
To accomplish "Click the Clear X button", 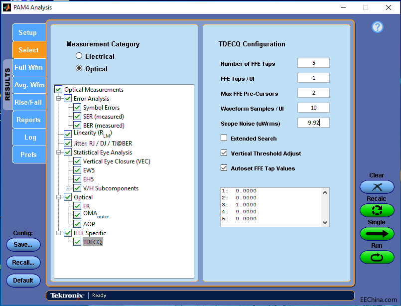I will pos(377,187).
